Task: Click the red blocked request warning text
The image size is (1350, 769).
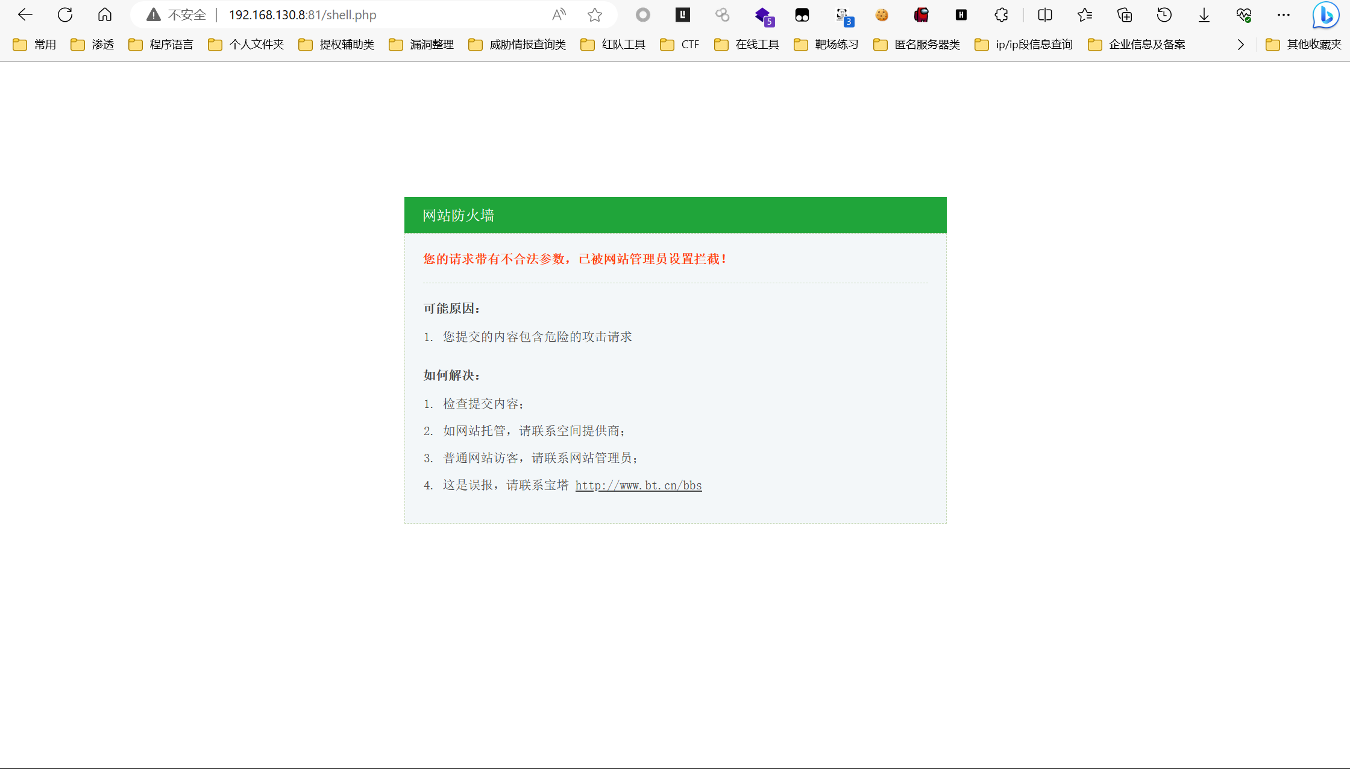Action: coord(575,259)
